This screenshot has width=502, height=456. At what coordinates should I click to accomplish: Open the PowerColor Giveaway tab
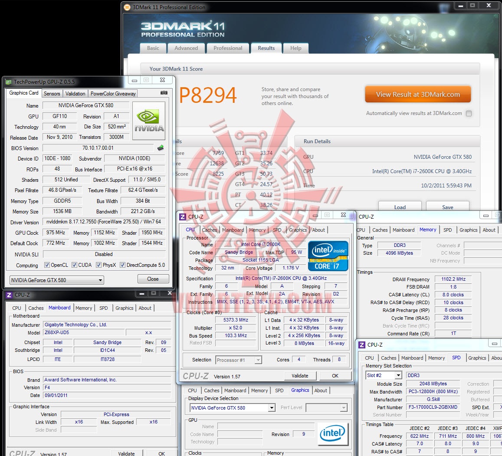(x=113, y=94)
